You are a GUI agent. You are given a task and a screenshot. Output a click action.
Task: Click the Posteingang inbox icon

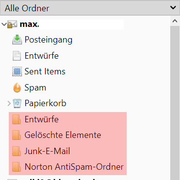[17, 40]
